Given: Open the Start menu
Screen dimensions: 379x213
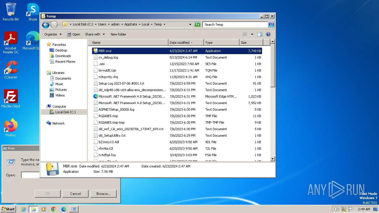Looking at the screenshot, I should (x=8, y=209).
